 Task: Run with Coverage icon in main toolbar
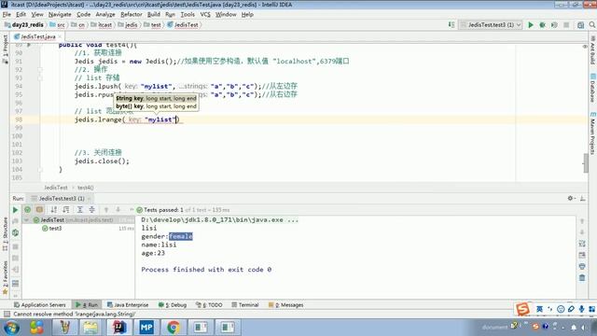click(x=554, y=25)
